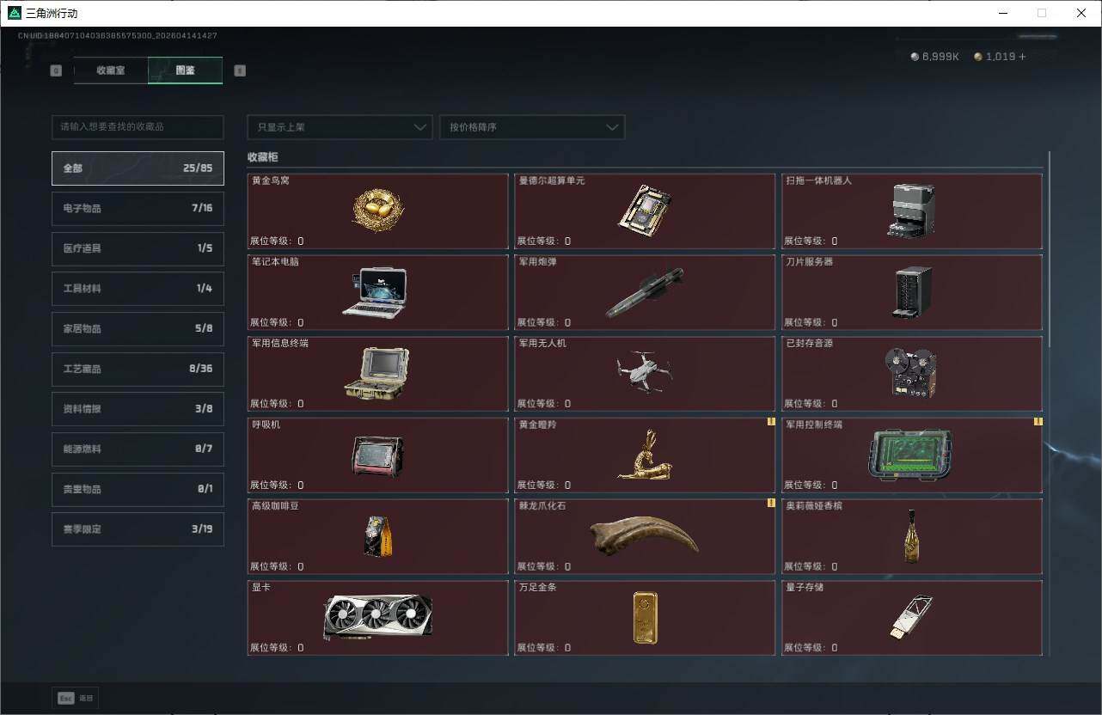Click the 万足金条 gold bar icon
The image size is (1102, 715).
pyautogui.click(x=645, y=617)
